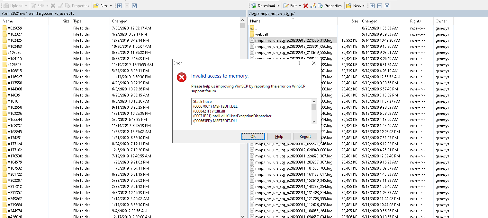488x218 pixels.
Task: Click remote panel Unselect Files minus icon
Action: (x=380, y=6)
